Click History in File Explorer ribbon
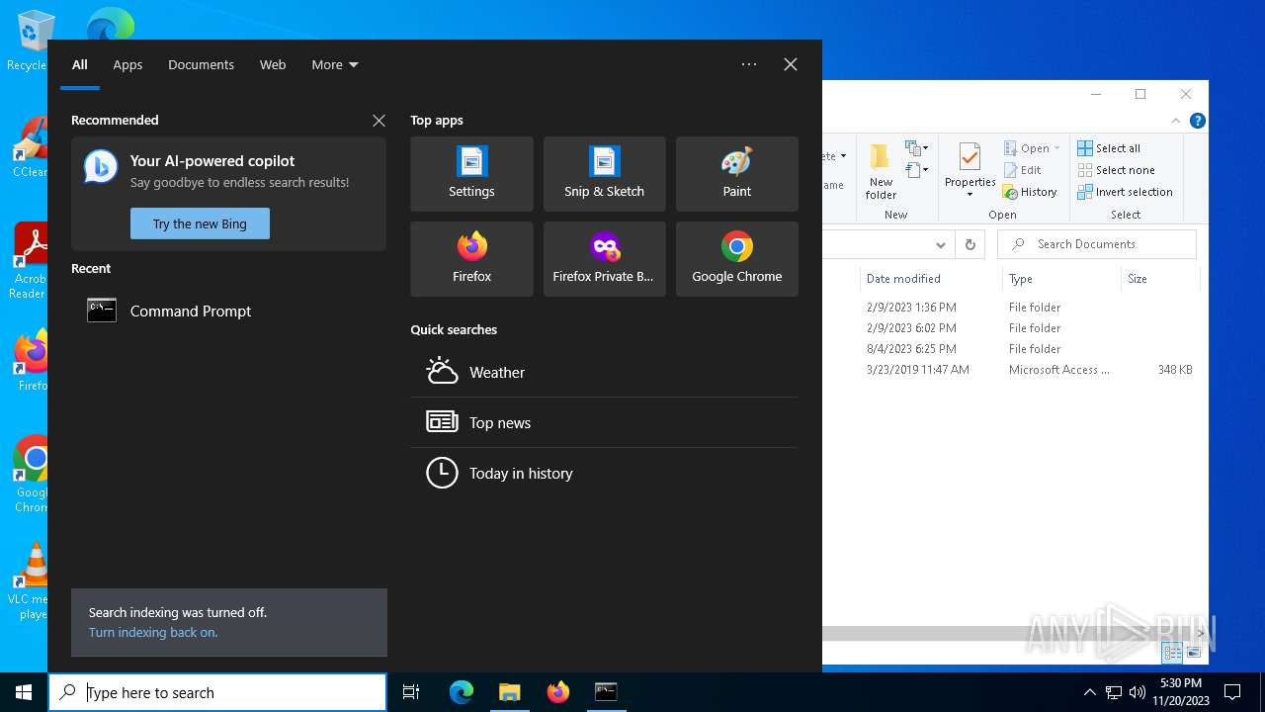This screenshot has width=1265, height=712. point(1030,192)
